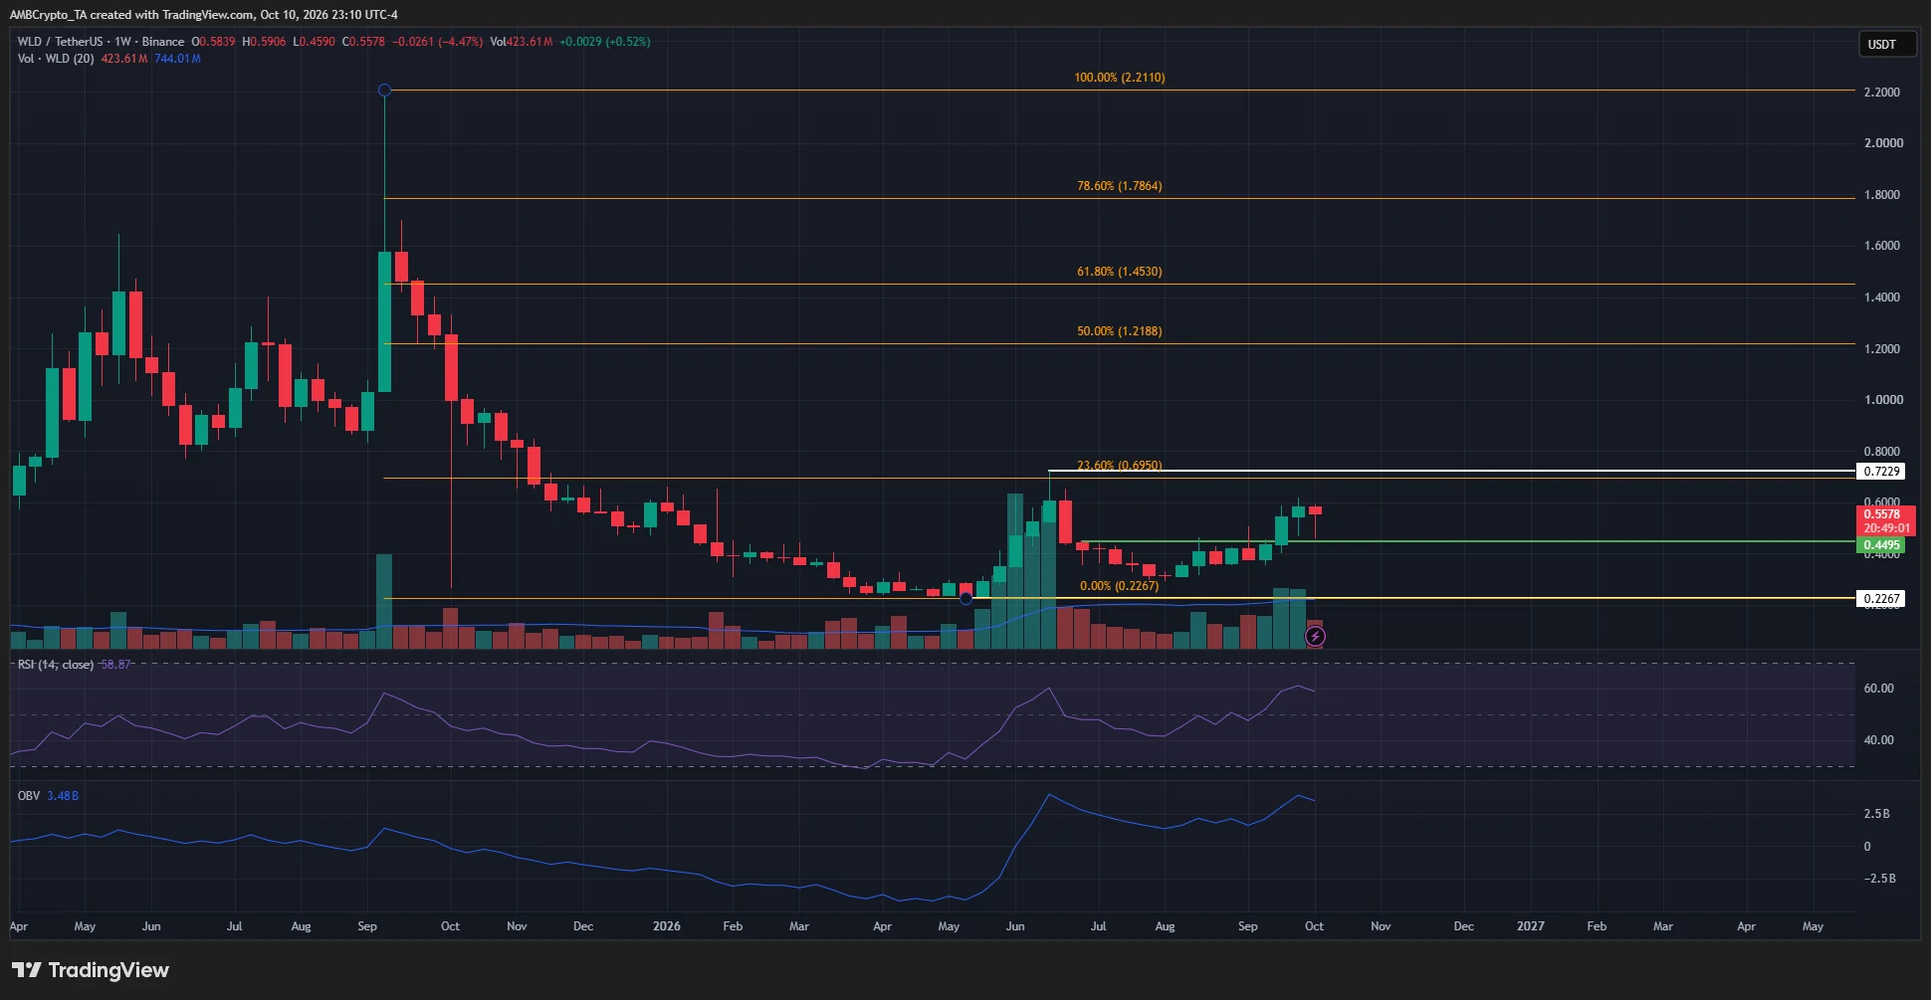Open the Vol · WLD (20) indicator legend
The height and width of the screenshot is (1000, 1931).
pyautogui.click(x=56, y=59)
